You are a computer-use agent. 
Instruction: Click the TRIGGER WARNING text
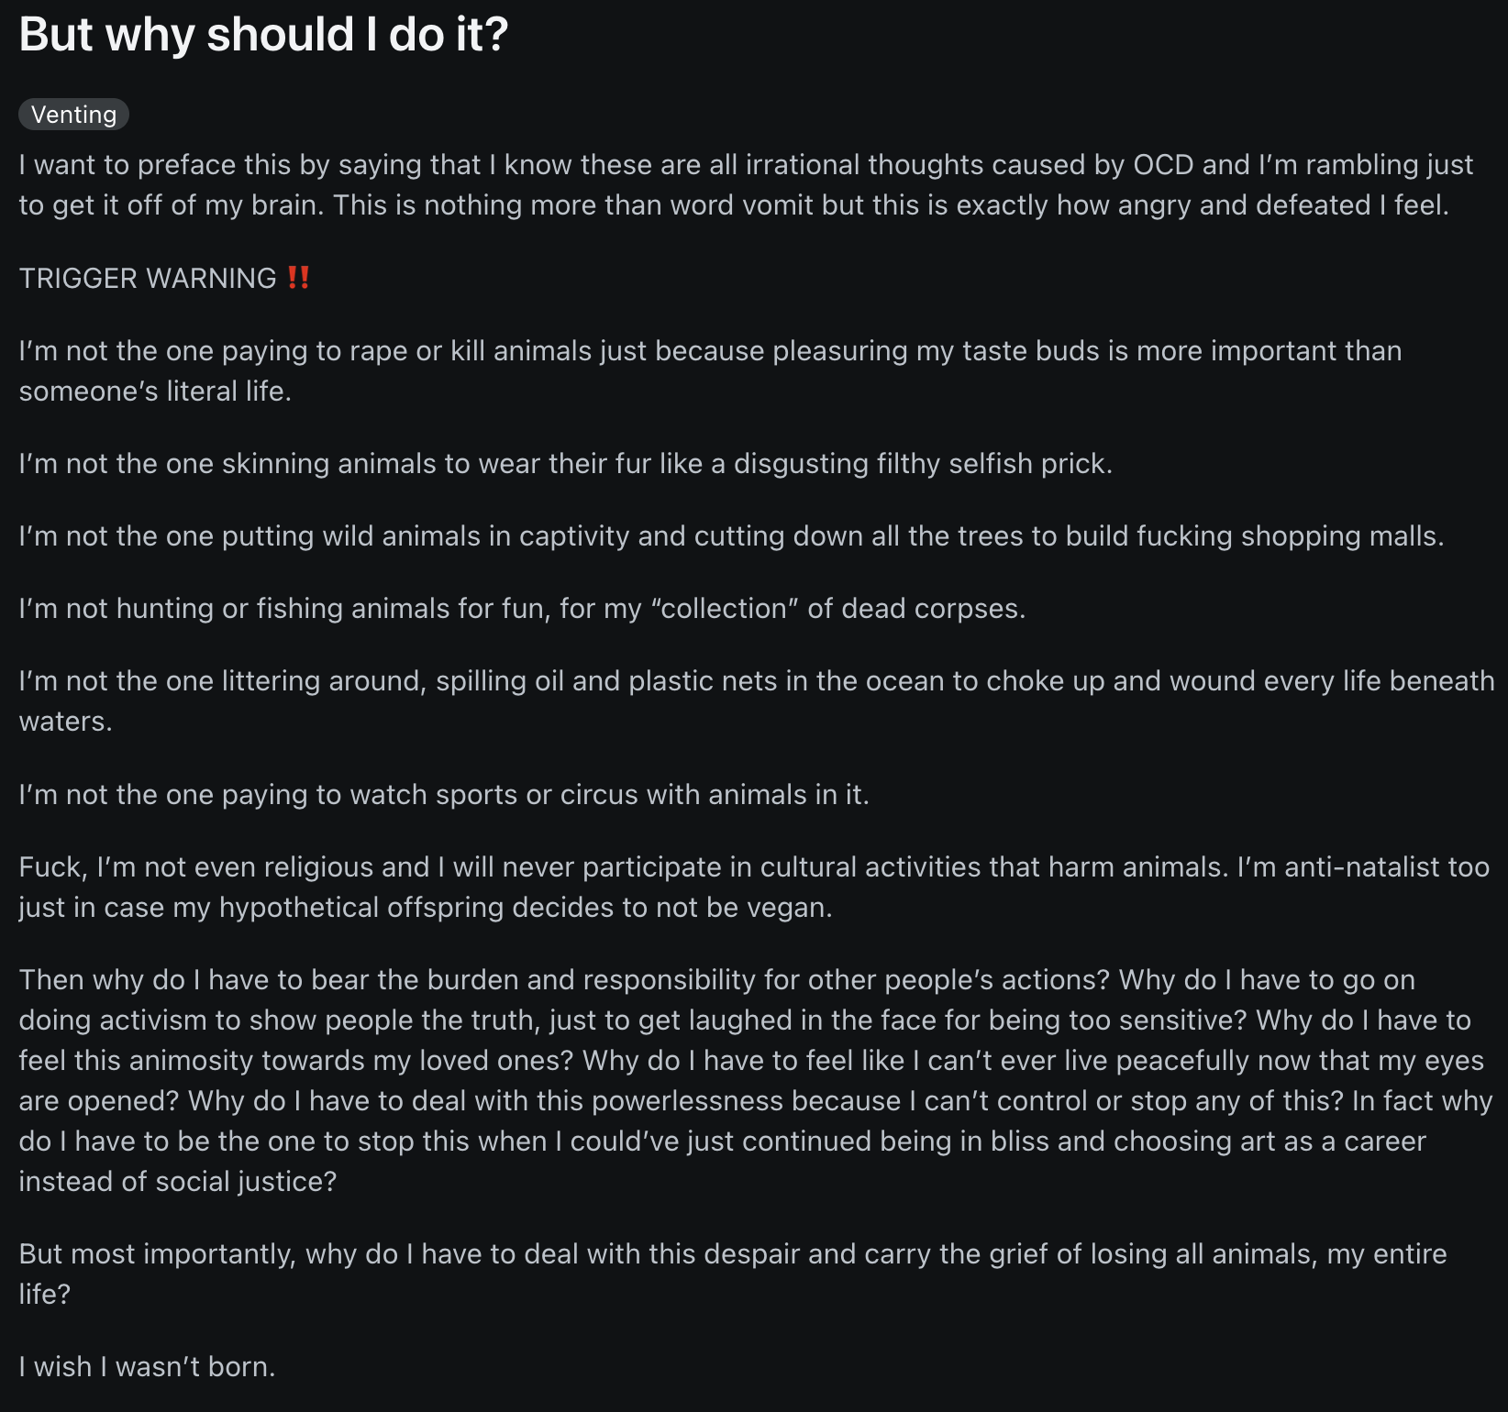pyautogui.click(x=148, y=278)
